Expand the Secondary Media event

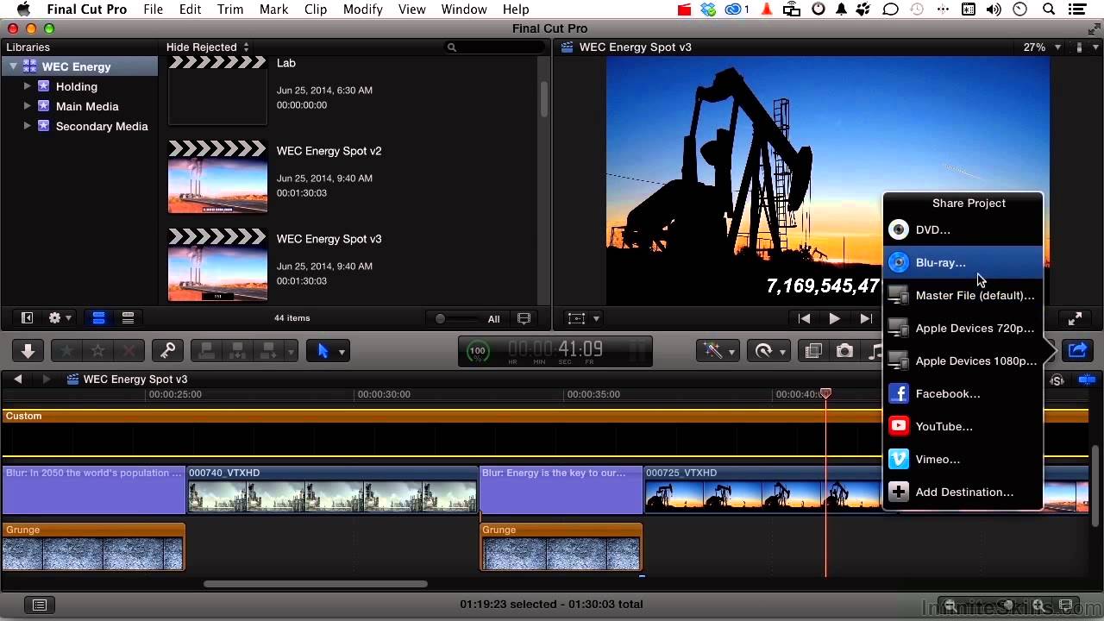click(28, 126)
